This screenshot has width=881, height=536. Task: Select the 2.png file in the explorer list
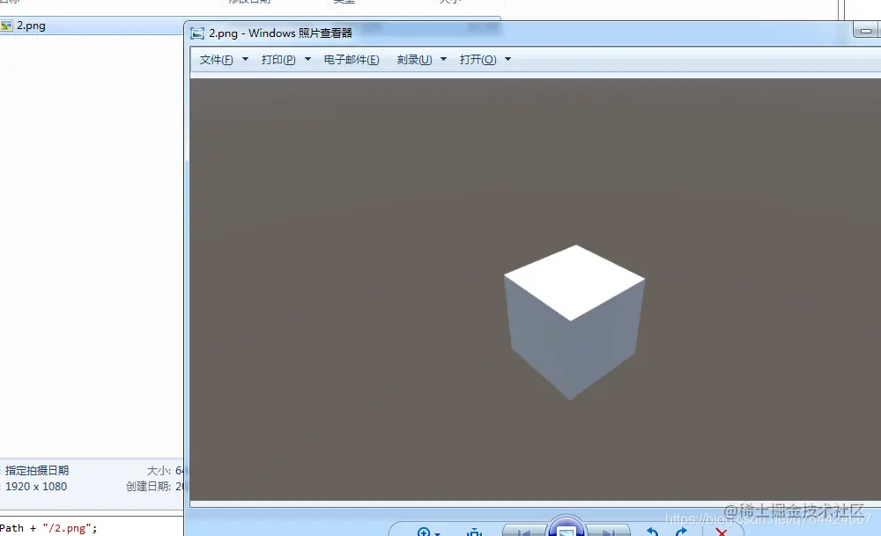(31, 26)
